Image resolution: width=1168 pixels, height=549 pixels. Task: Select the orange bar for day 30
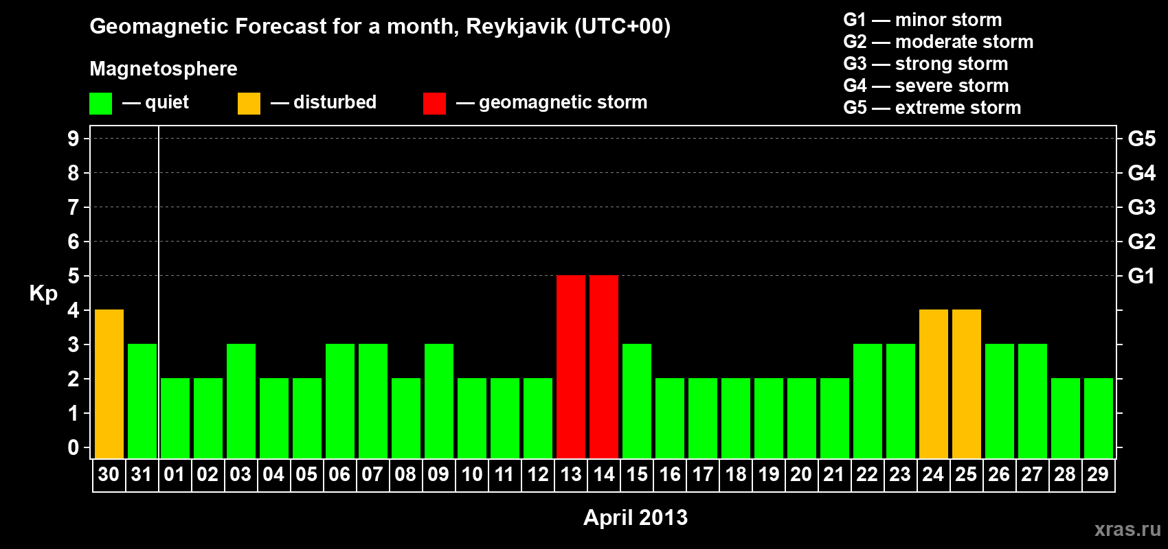click(x=109, y=384)
